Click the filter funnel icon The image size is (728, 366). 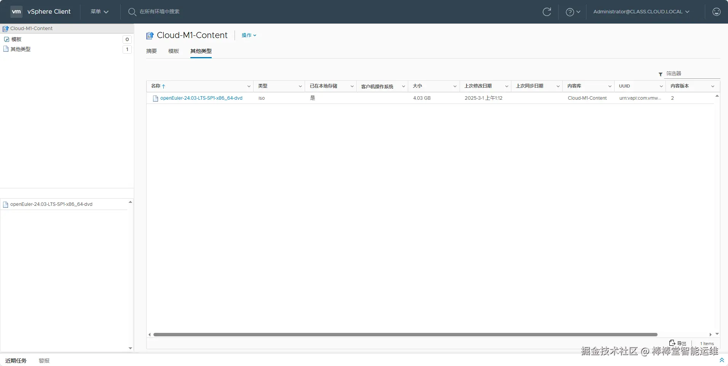click(661, 74)
